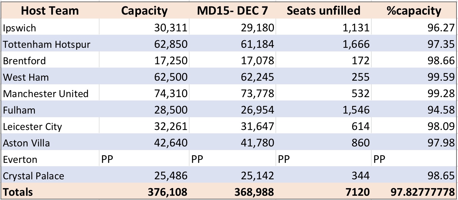Select the Capacity column header

144,11
